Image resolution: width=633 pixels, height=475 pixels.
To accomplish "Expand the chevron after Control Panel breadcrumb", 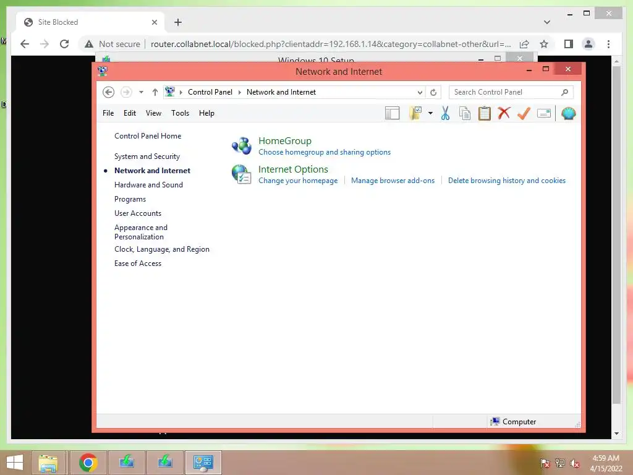I will click(239, 92).
